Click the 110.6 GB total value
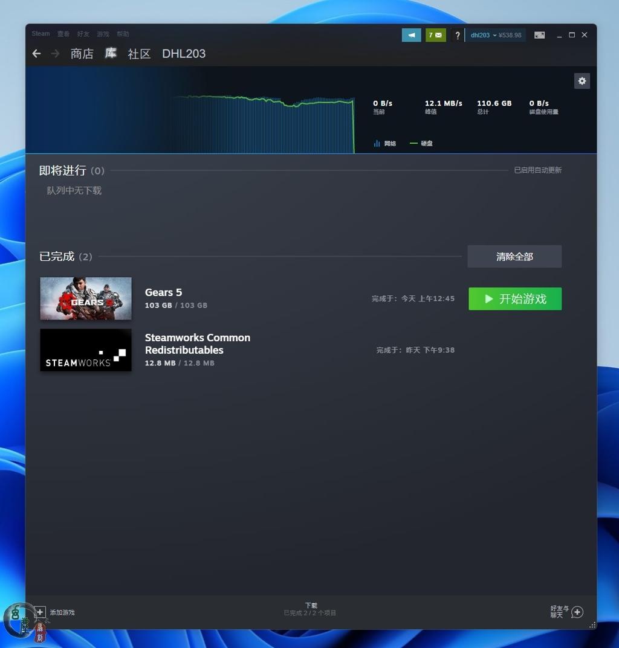 click(x=494, y=103)
